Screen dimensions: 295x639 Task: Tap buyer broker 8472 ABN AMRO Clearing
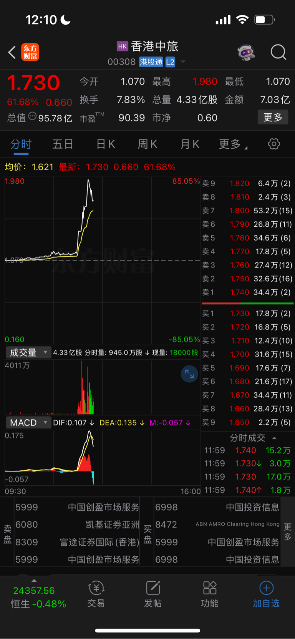click(x=217, y=524)
